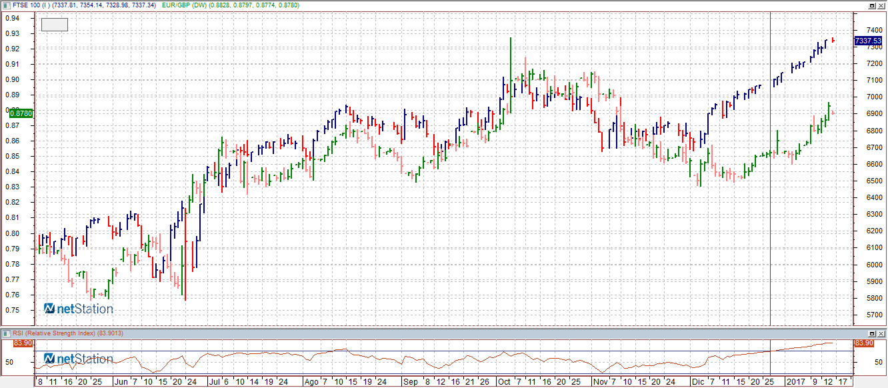Click the 'Jun' label on the date axis
This screenshot has height=388, width=888.
click(121, 382)
